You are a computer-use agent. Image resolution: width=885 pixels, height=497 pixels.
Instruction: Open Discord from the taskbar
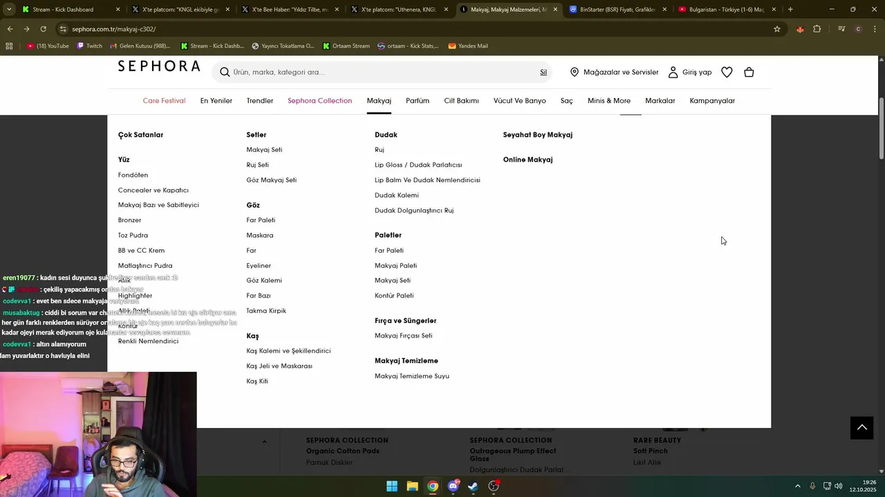click(453, 486)
